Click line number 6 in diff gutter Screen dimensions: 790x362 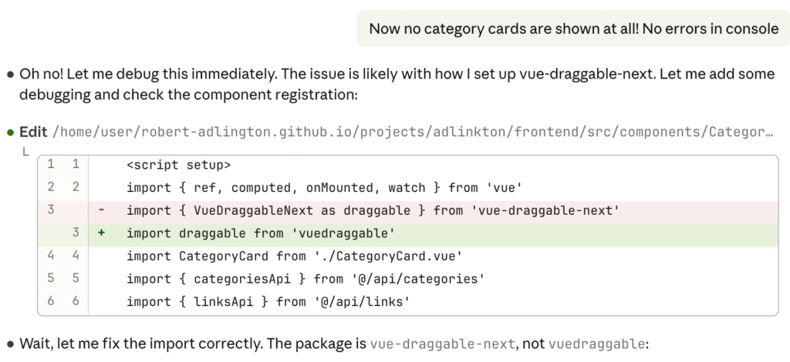click(76, 301)
